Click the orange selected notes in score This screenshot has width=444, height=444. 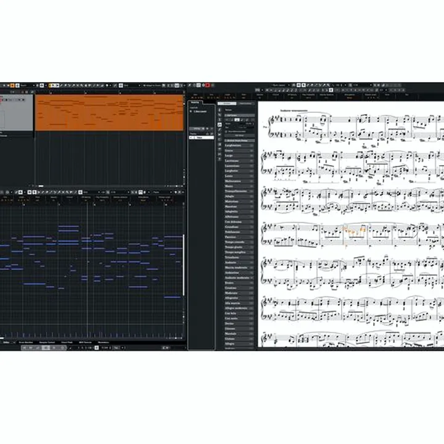point(355,231)
